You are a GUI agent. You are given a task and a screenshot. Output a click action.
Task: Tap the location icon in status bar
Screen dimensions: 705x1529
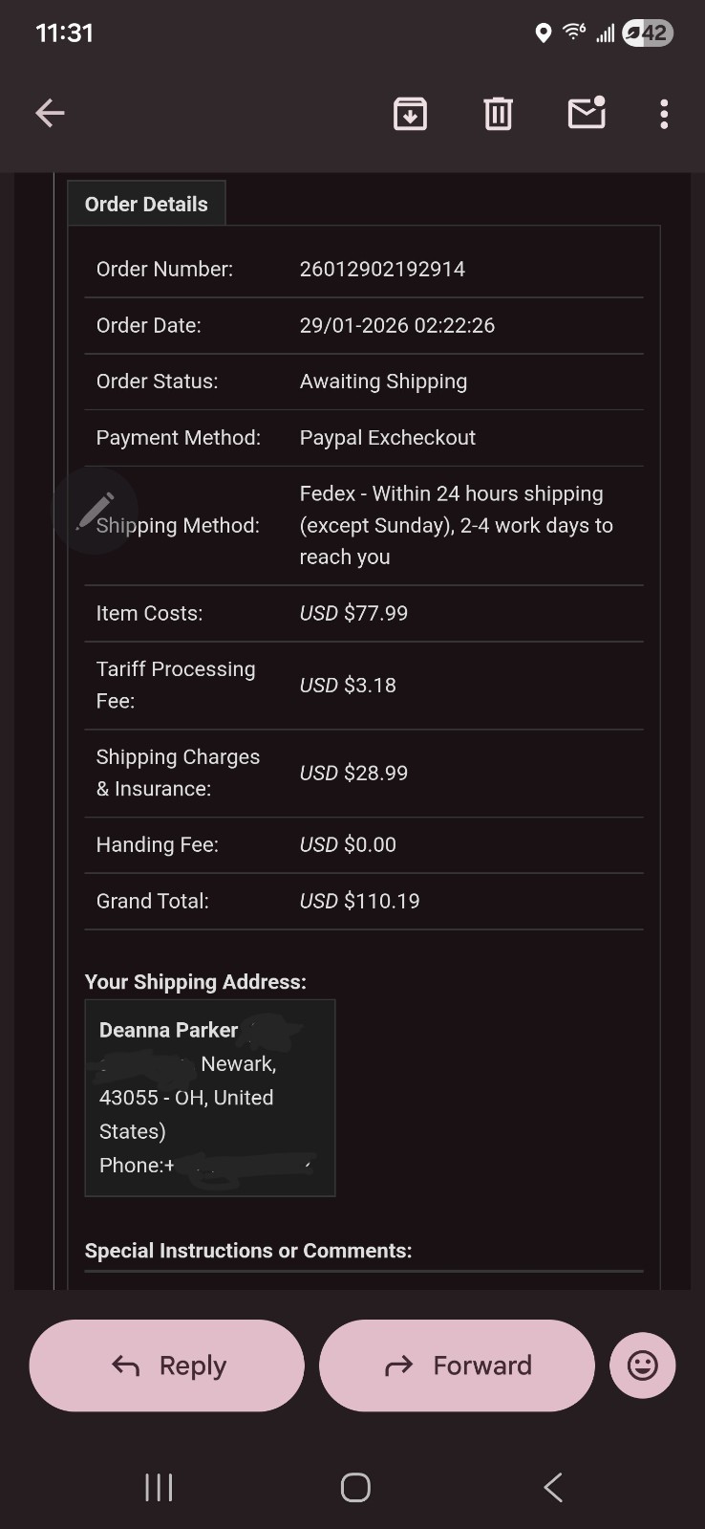pyautogui.click(x=543, y=33)
